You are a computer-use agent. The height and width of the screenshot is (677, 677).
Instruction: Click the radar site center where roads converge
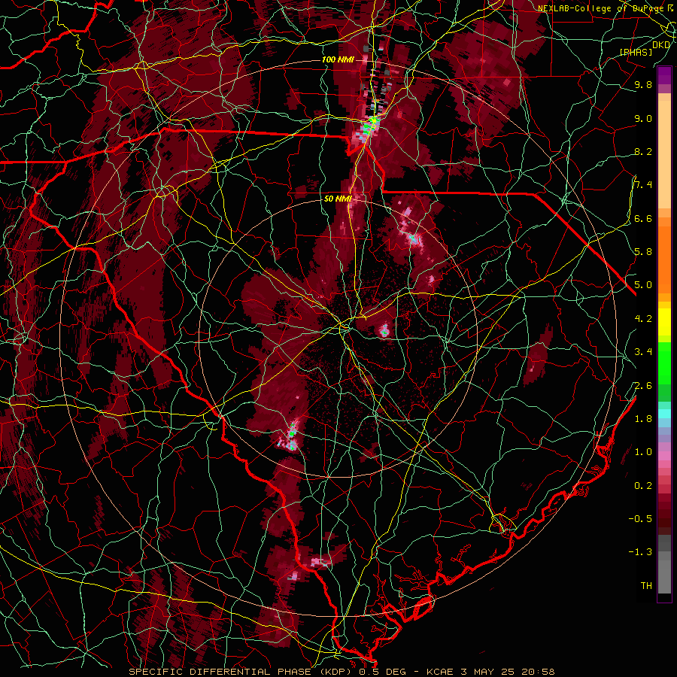coord(343,326)
